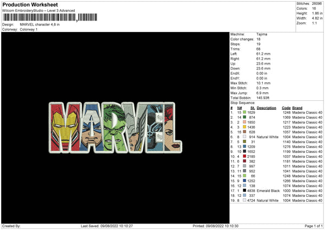Click the Total Bobbin value 145.93ft
The image size is (325, 230).
click(263, 98)
